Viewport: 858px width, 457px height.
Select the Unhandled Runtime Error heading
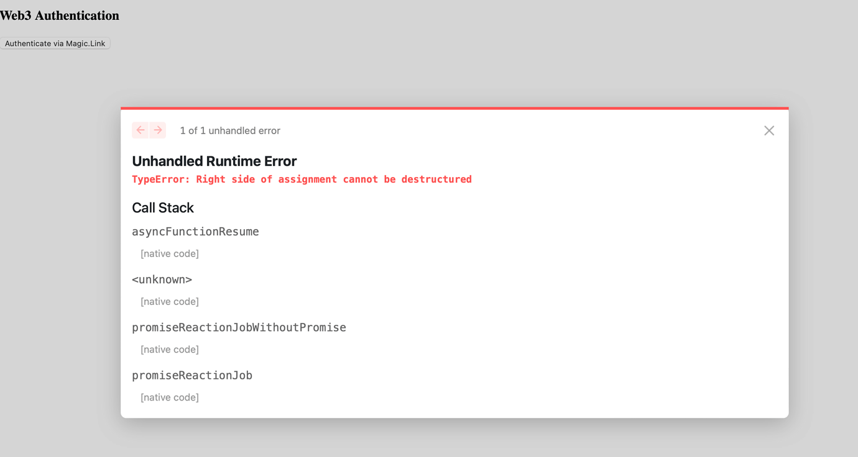[x=214, y=161]
